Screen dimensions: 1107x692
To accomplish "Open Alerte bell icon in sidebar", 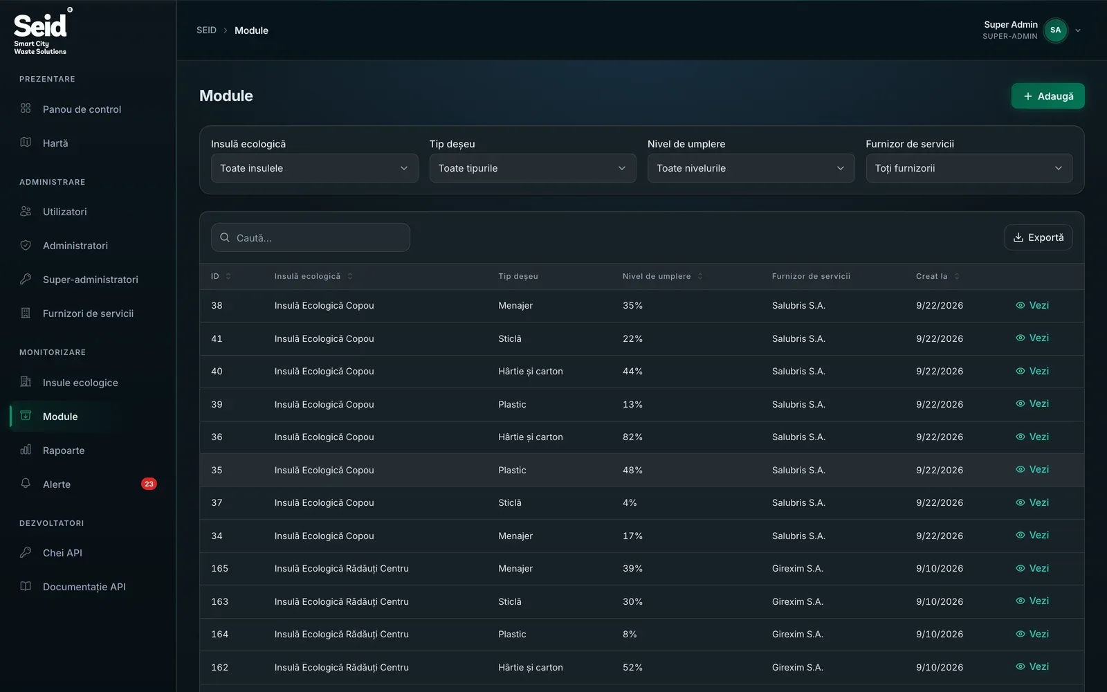I will tap(26, 484).
